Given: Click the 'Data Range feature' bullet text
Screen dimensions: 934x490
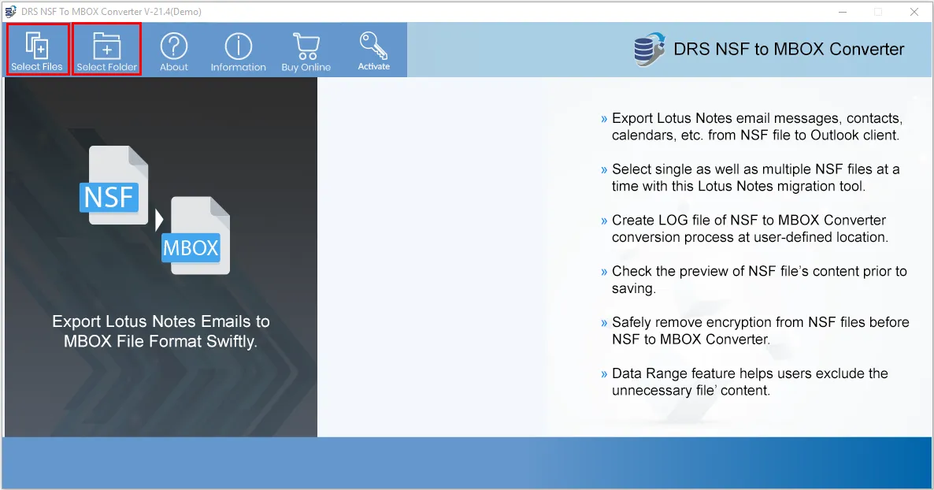Looking at the screenshot, I should tap(750, 381).
